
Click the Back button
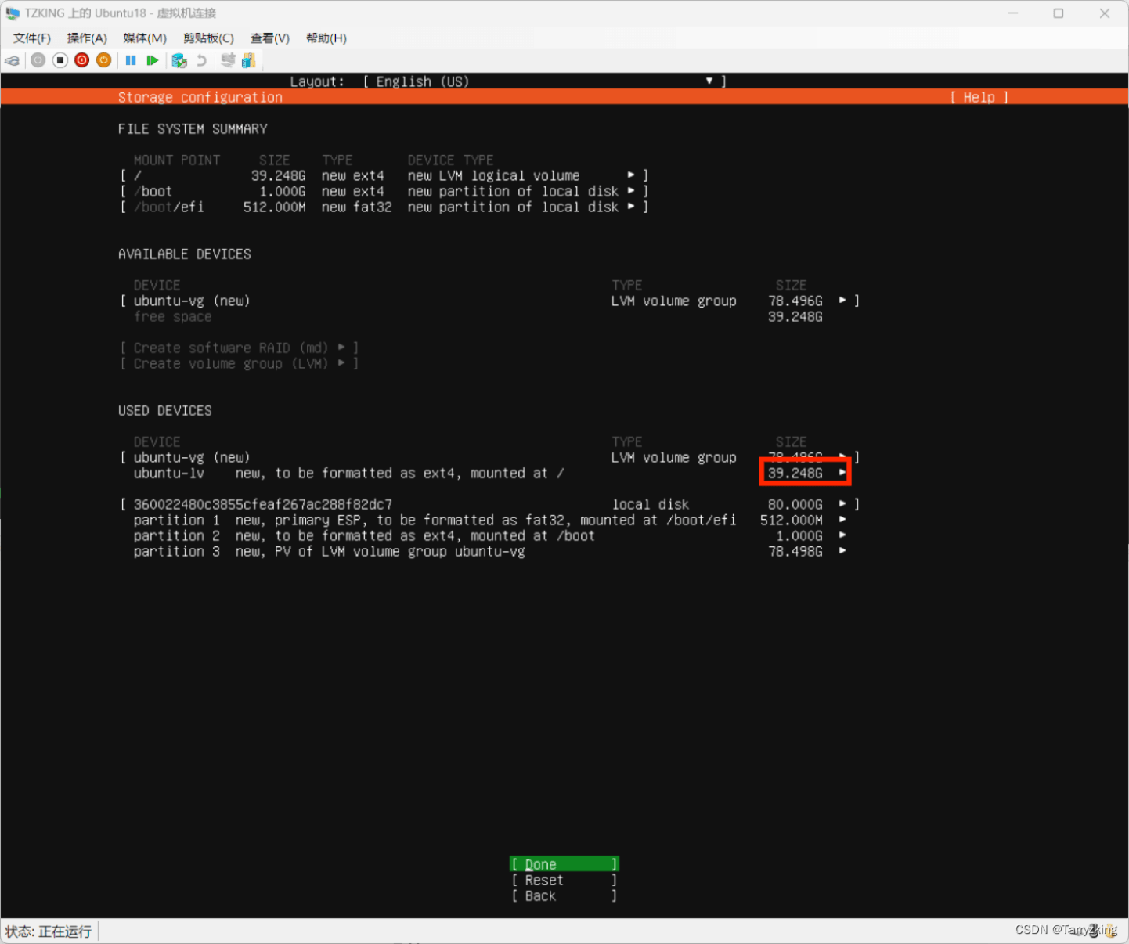pos(564,895)
